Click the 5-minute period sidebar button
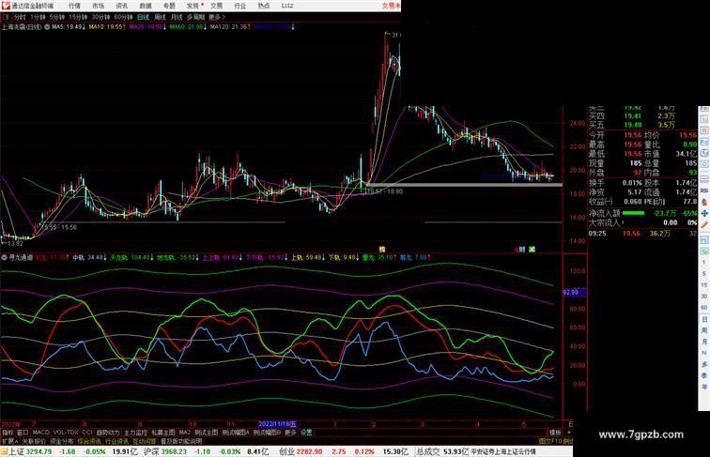The width and height of the screenshot is (710, 457). (x=704, y=274)
